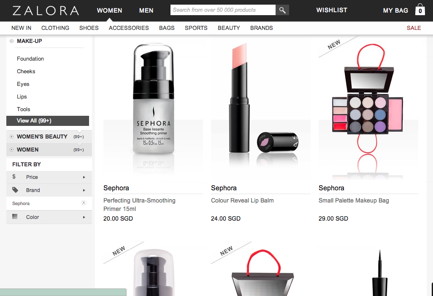Go to the Zalora home logo
Viewport: 433px width, 296px height.
click(46, 11)
